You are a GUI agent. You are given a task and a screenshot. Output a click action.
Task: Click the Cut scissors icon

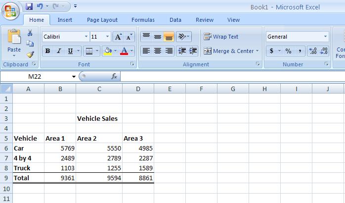[x=30, y=33]
